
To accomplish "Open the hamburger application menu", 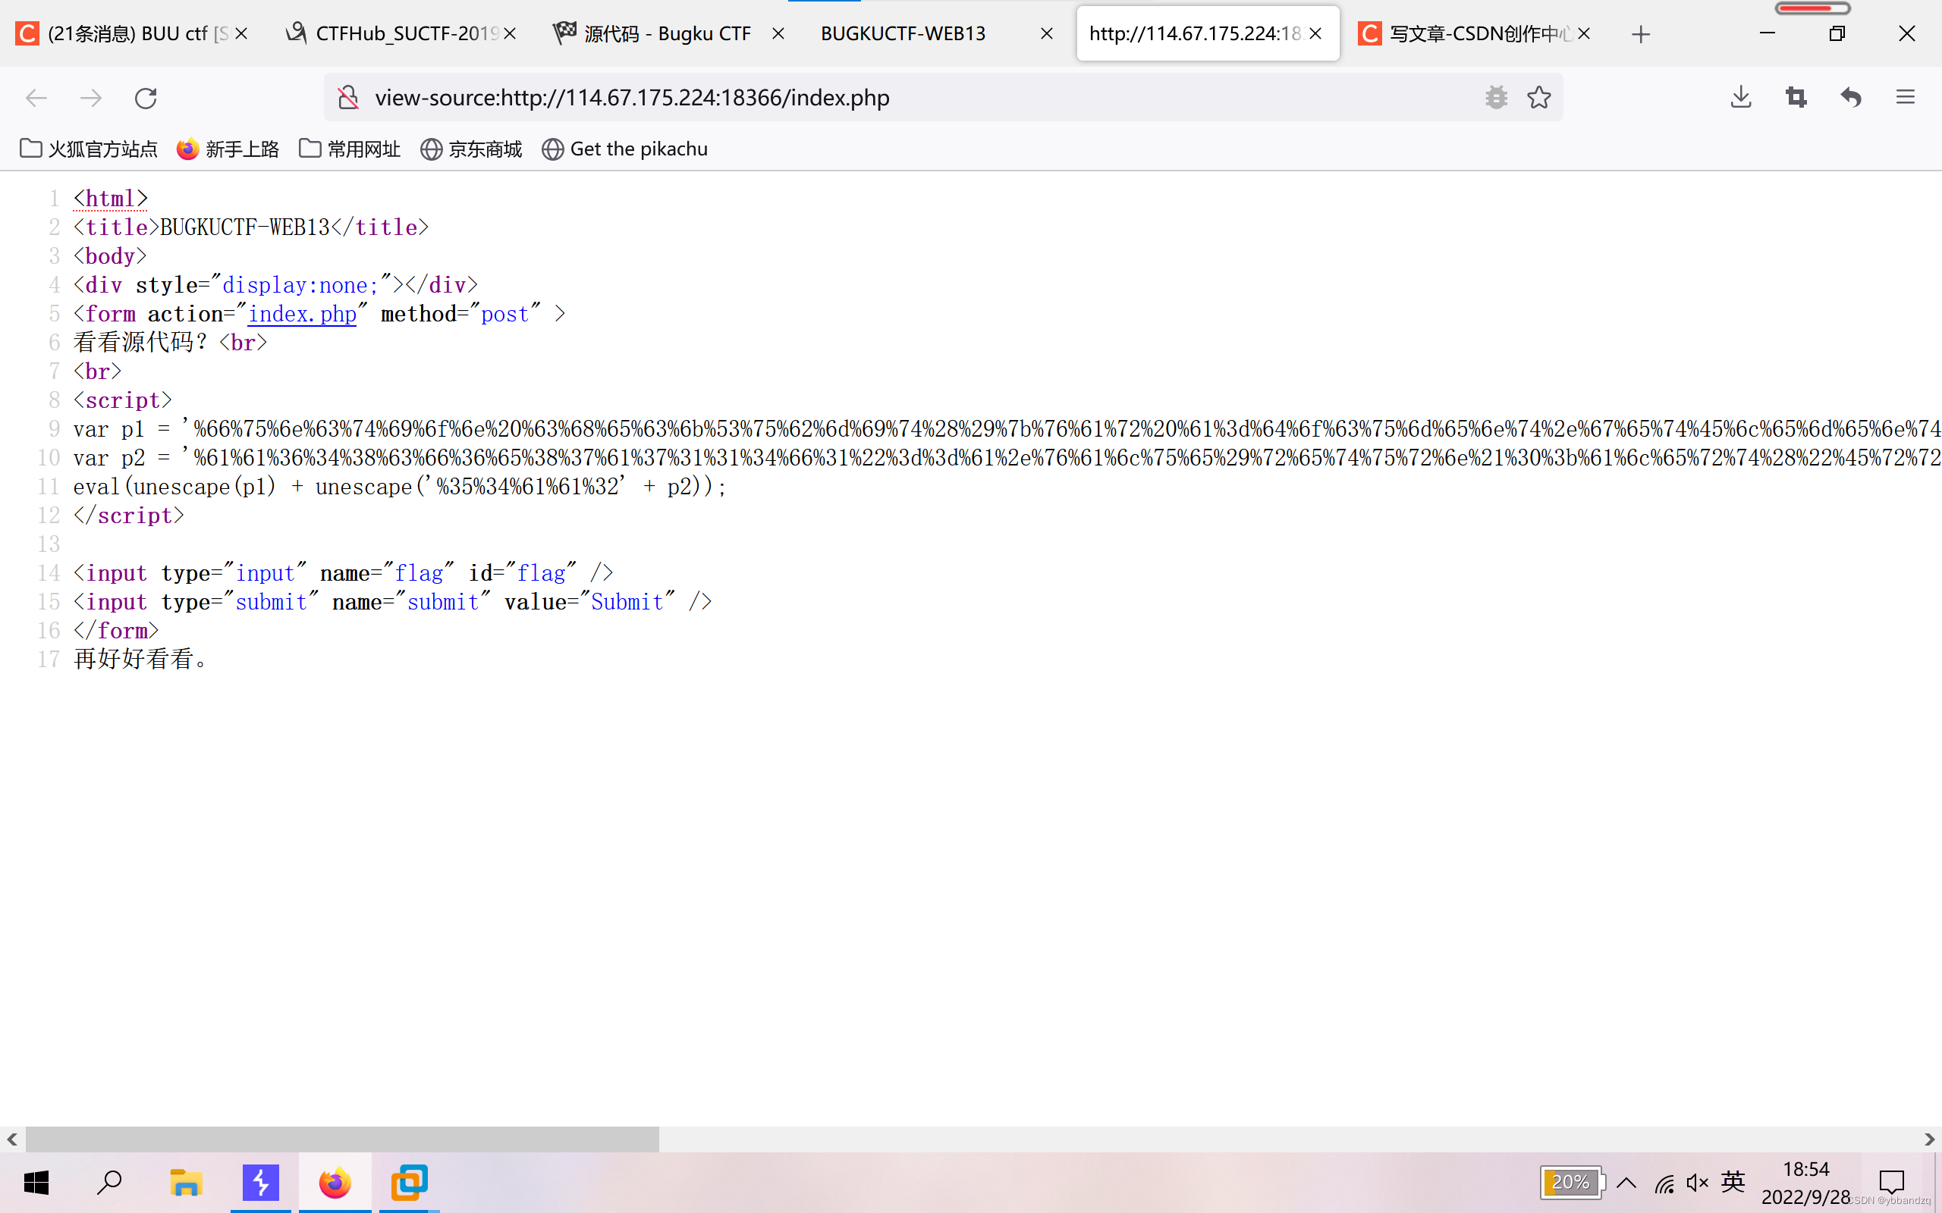I will pos(1905,98).
